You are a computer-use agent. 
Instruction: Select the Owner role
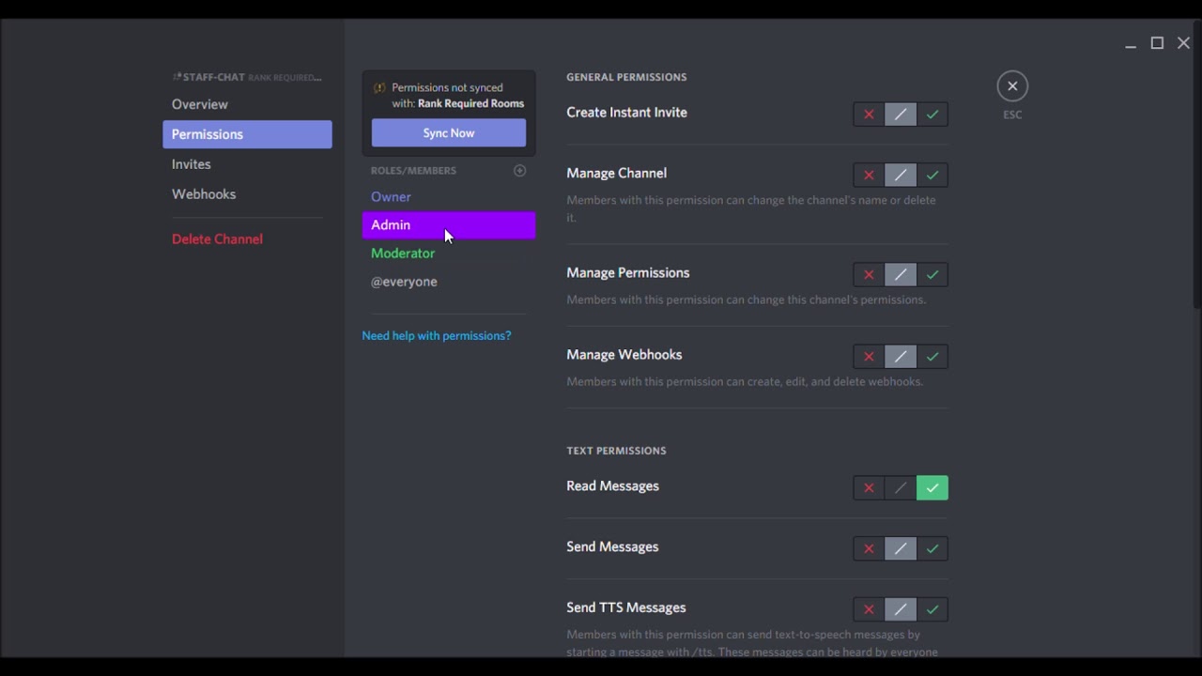coord(449,197)
